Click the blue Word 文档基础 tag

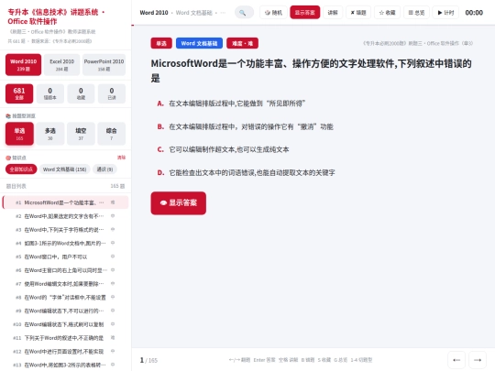click(x=199, y=43)
